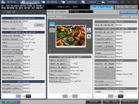Click Almac. nuevo button
The width and height of the screenshot is (139, 104).
coord(111,102)
